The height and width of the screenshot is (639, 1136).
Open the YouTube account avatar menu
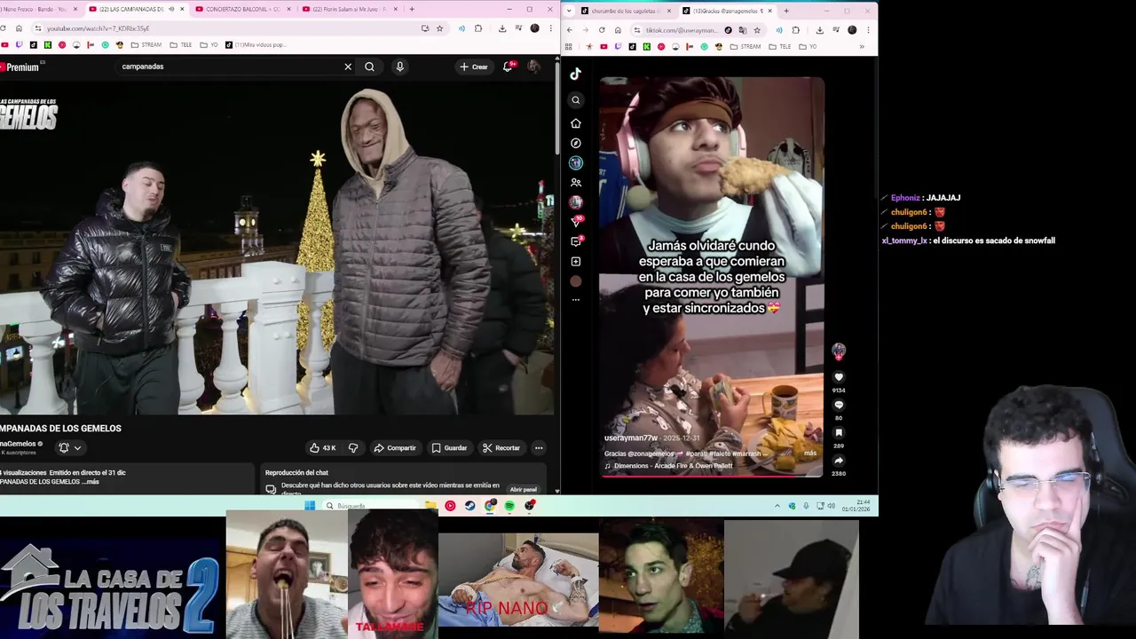tap(533, 67)
